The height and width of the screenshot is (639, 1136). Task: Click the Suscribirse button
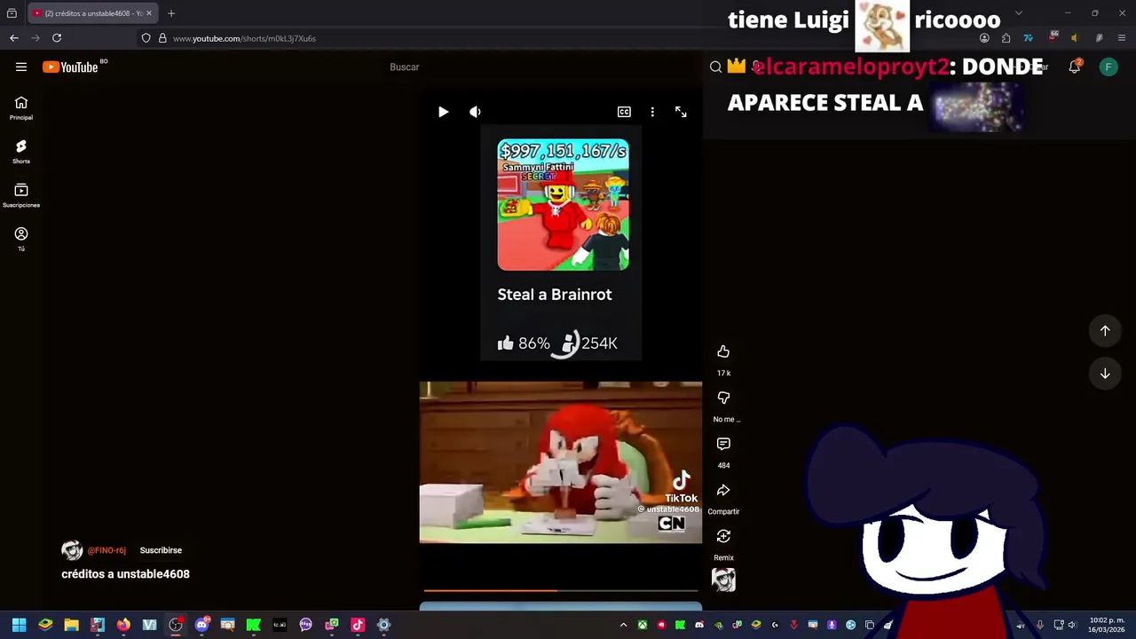(161, 550)
